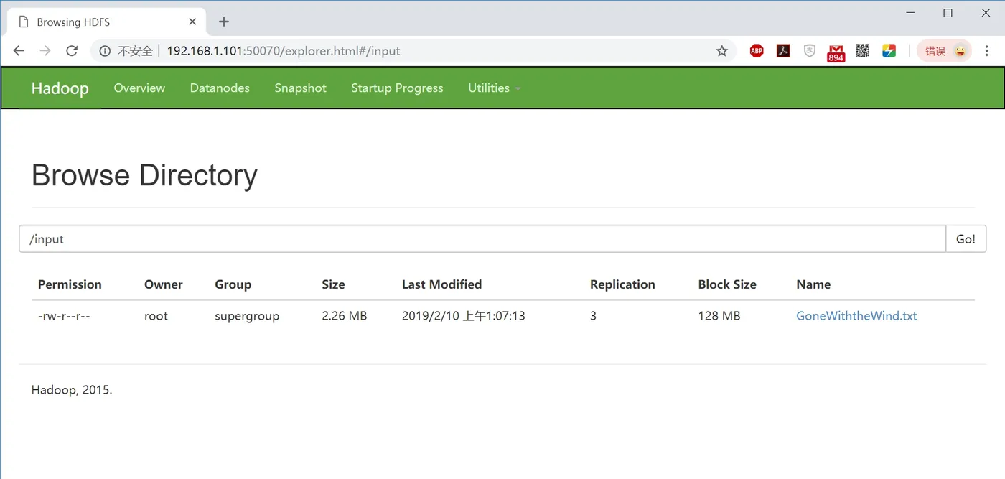Open Startup Progress in the navbar
Image resolution: width=1005 pixels, height=479 pixels.
tap(397, 88)
